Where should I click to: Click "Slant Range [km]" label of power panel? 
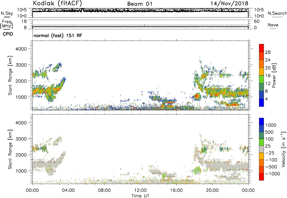point(10,75)
